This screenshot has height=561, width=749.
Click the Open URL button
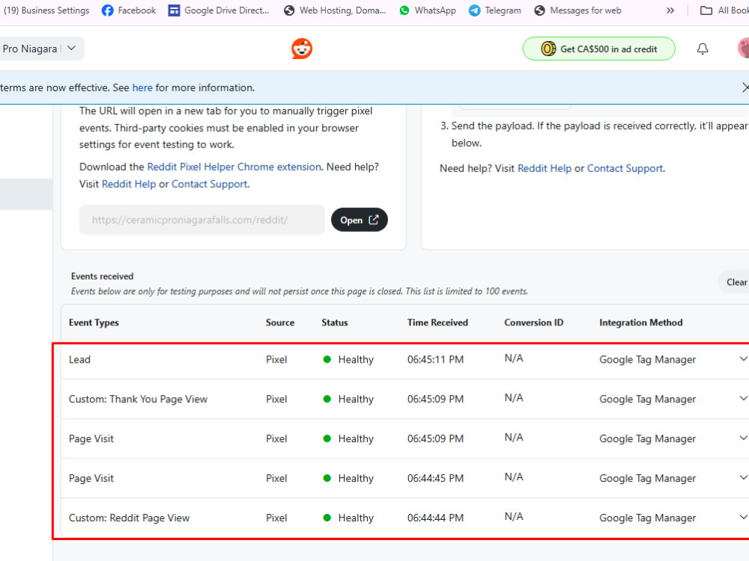[360, 220]
